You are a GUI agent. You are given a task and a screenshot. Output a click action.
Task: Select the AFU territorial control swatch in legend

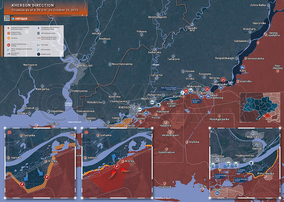tap(39, 33)
